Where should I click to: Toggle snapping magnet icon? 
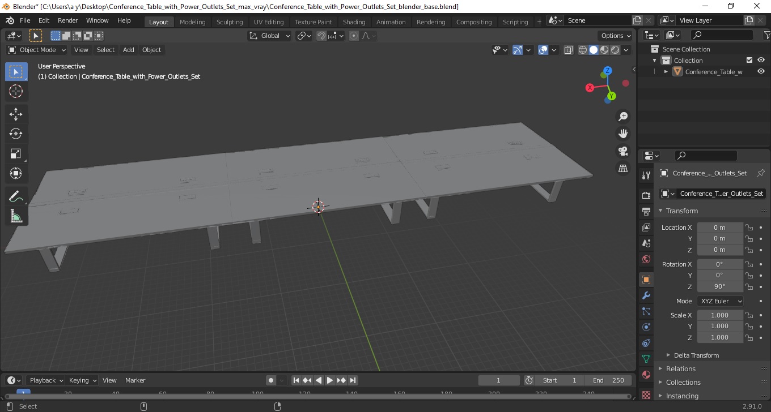pyautogui.click(x=321, y=36)
